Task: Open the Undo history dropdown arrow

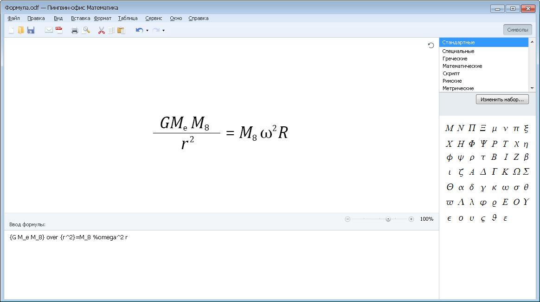Action: (147, 31)
